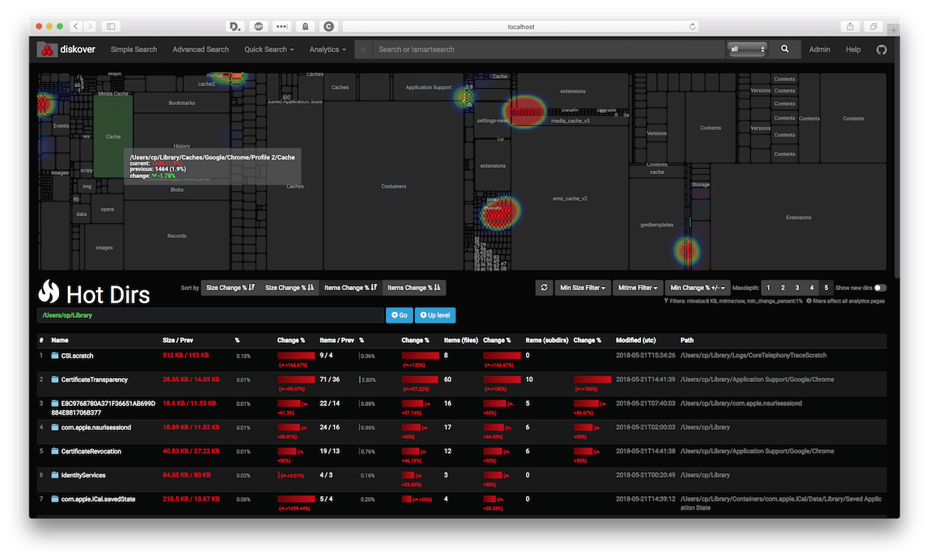
Task: Click the Safari page reload icon
Action: (692, 26)
